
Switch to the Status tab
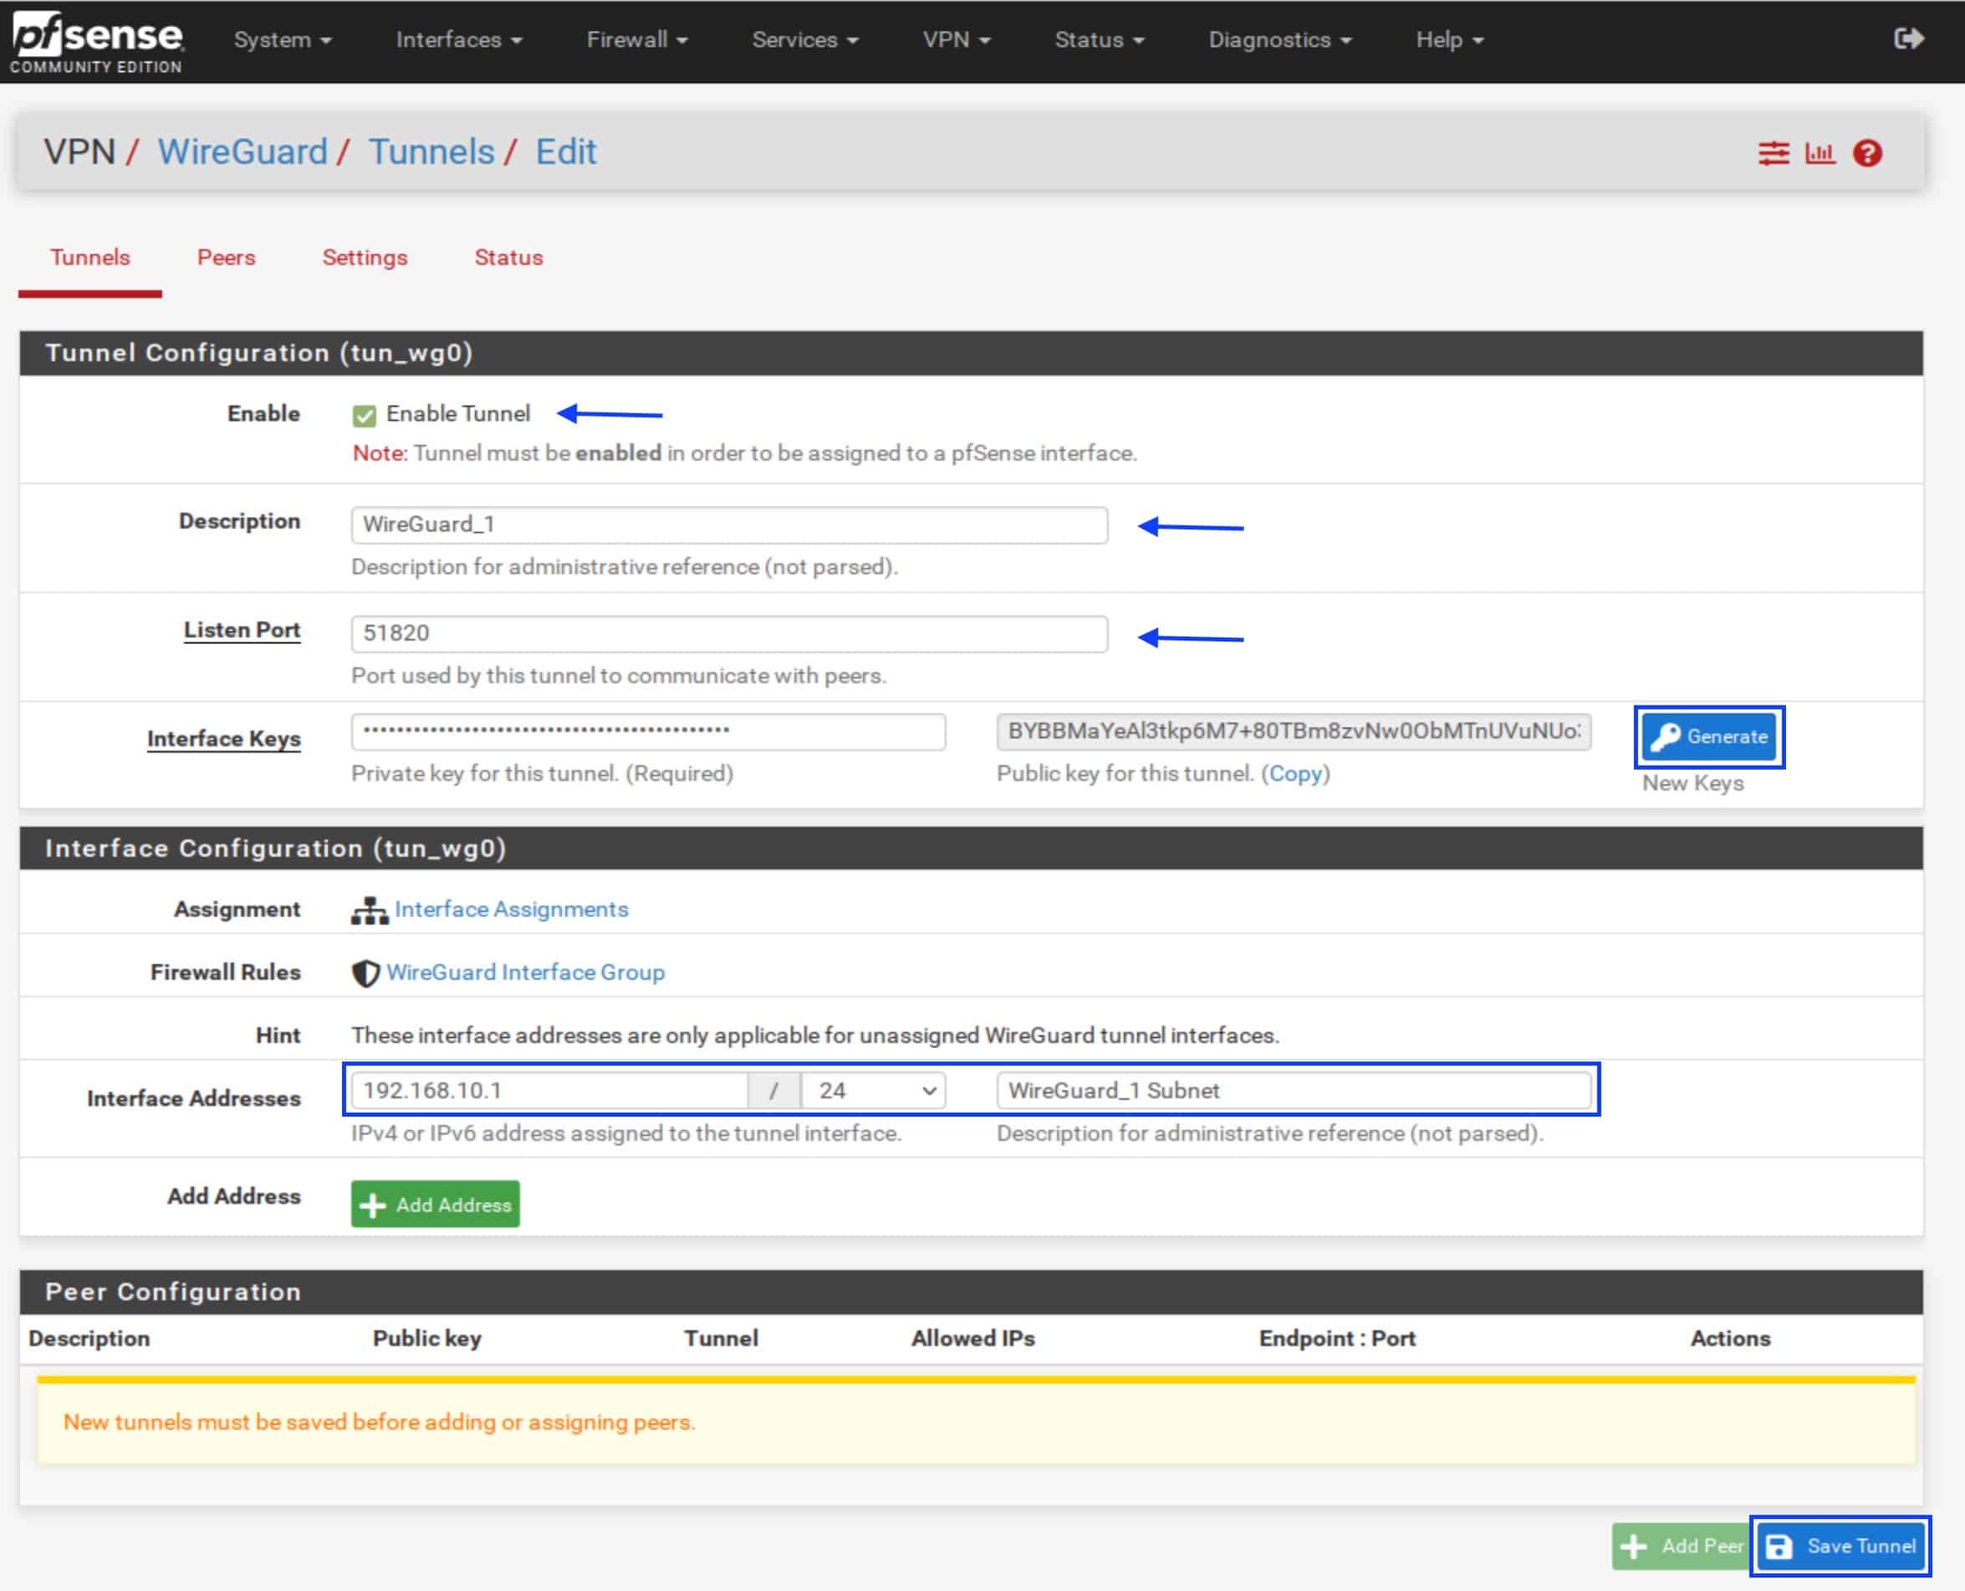508,258
